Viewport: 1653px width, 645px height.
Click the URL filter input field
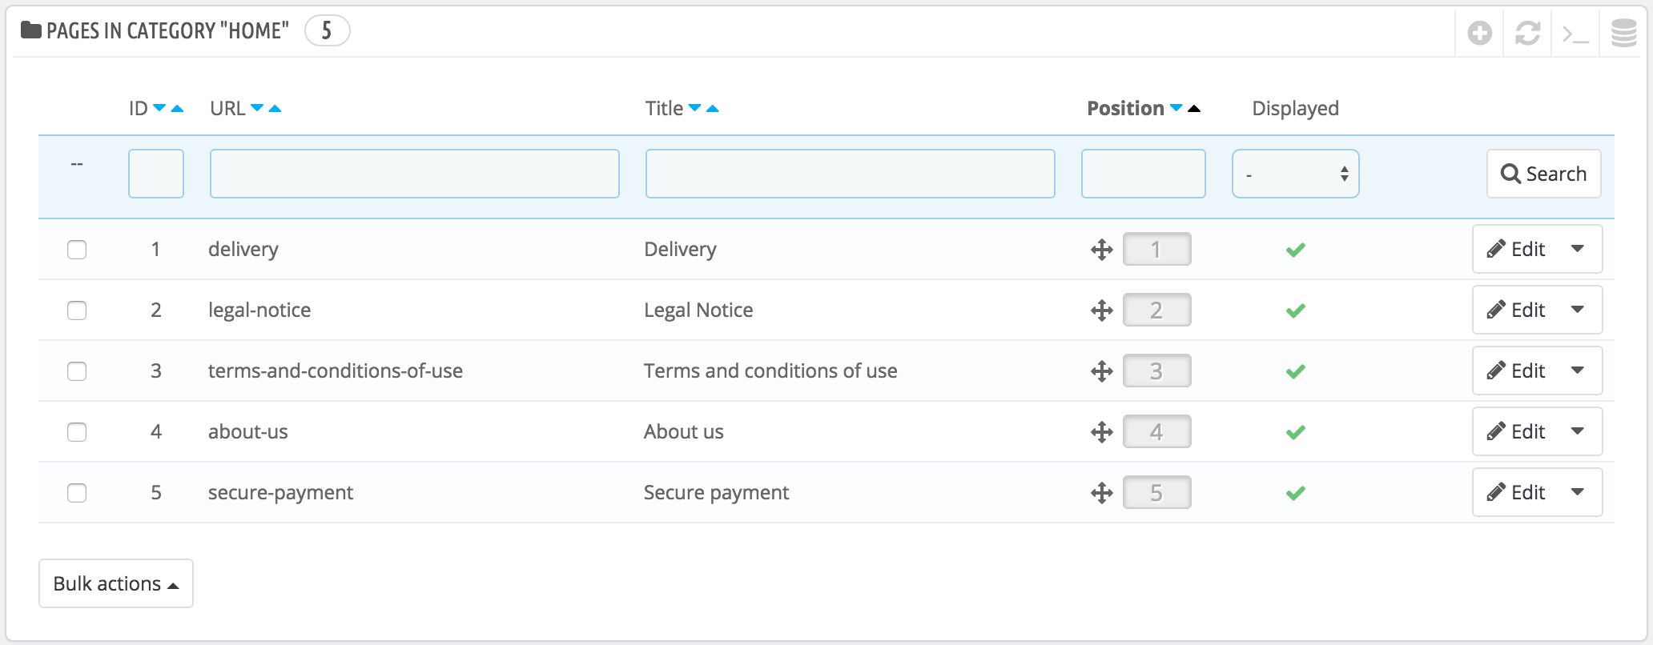point(414,174)
